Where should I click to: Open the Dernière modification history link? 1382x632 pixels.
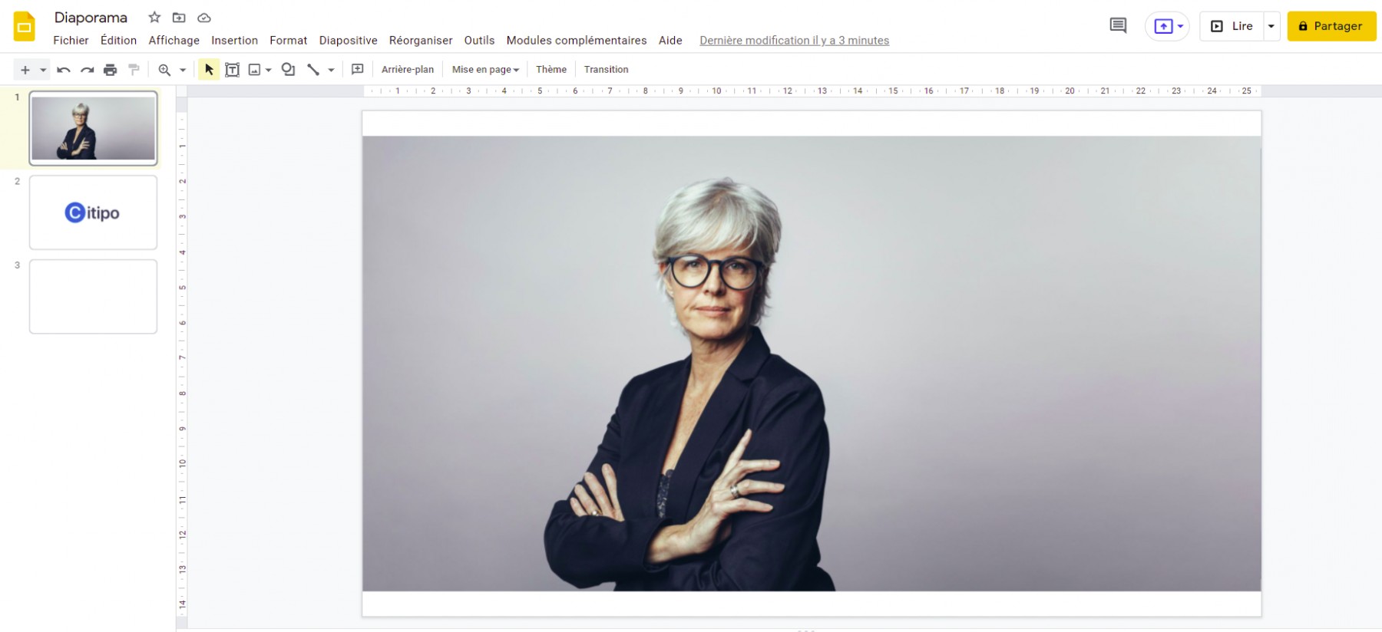[794, 41]
